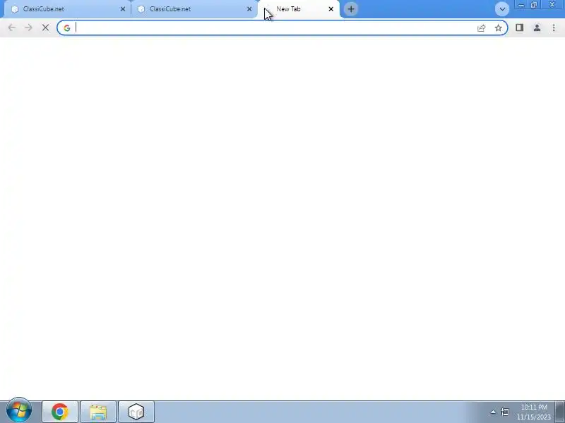Minimize the Chrome window
The height and width of the screenshot is (423, 565).
point(521,5)
